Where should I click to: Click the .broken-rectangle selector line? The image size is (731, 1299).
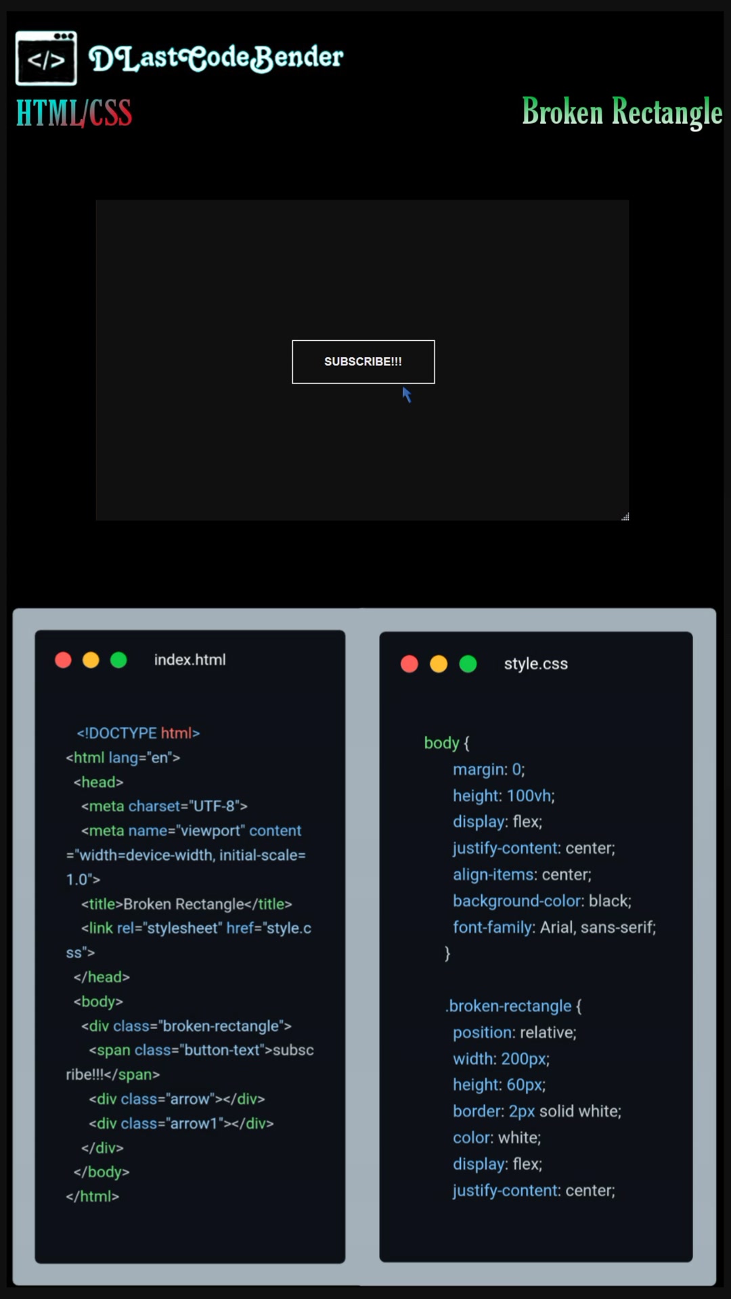(x=513, y=1006)
